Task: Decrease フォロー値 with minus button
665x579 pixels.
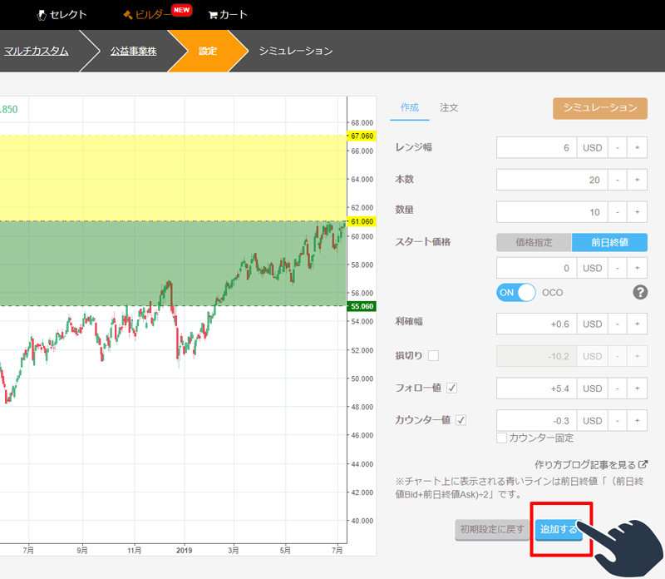Action: pyautogui.click(x=618, y=388)
